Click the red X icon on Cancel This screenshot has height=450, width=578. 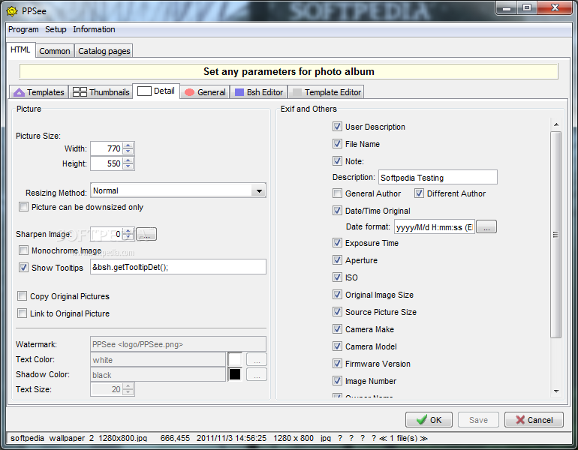click(520, 420)
